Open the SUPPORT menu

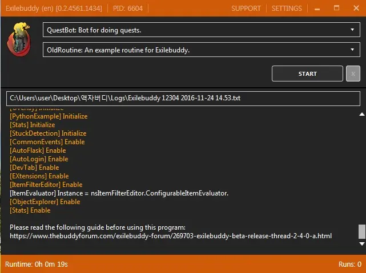[246, 9]
